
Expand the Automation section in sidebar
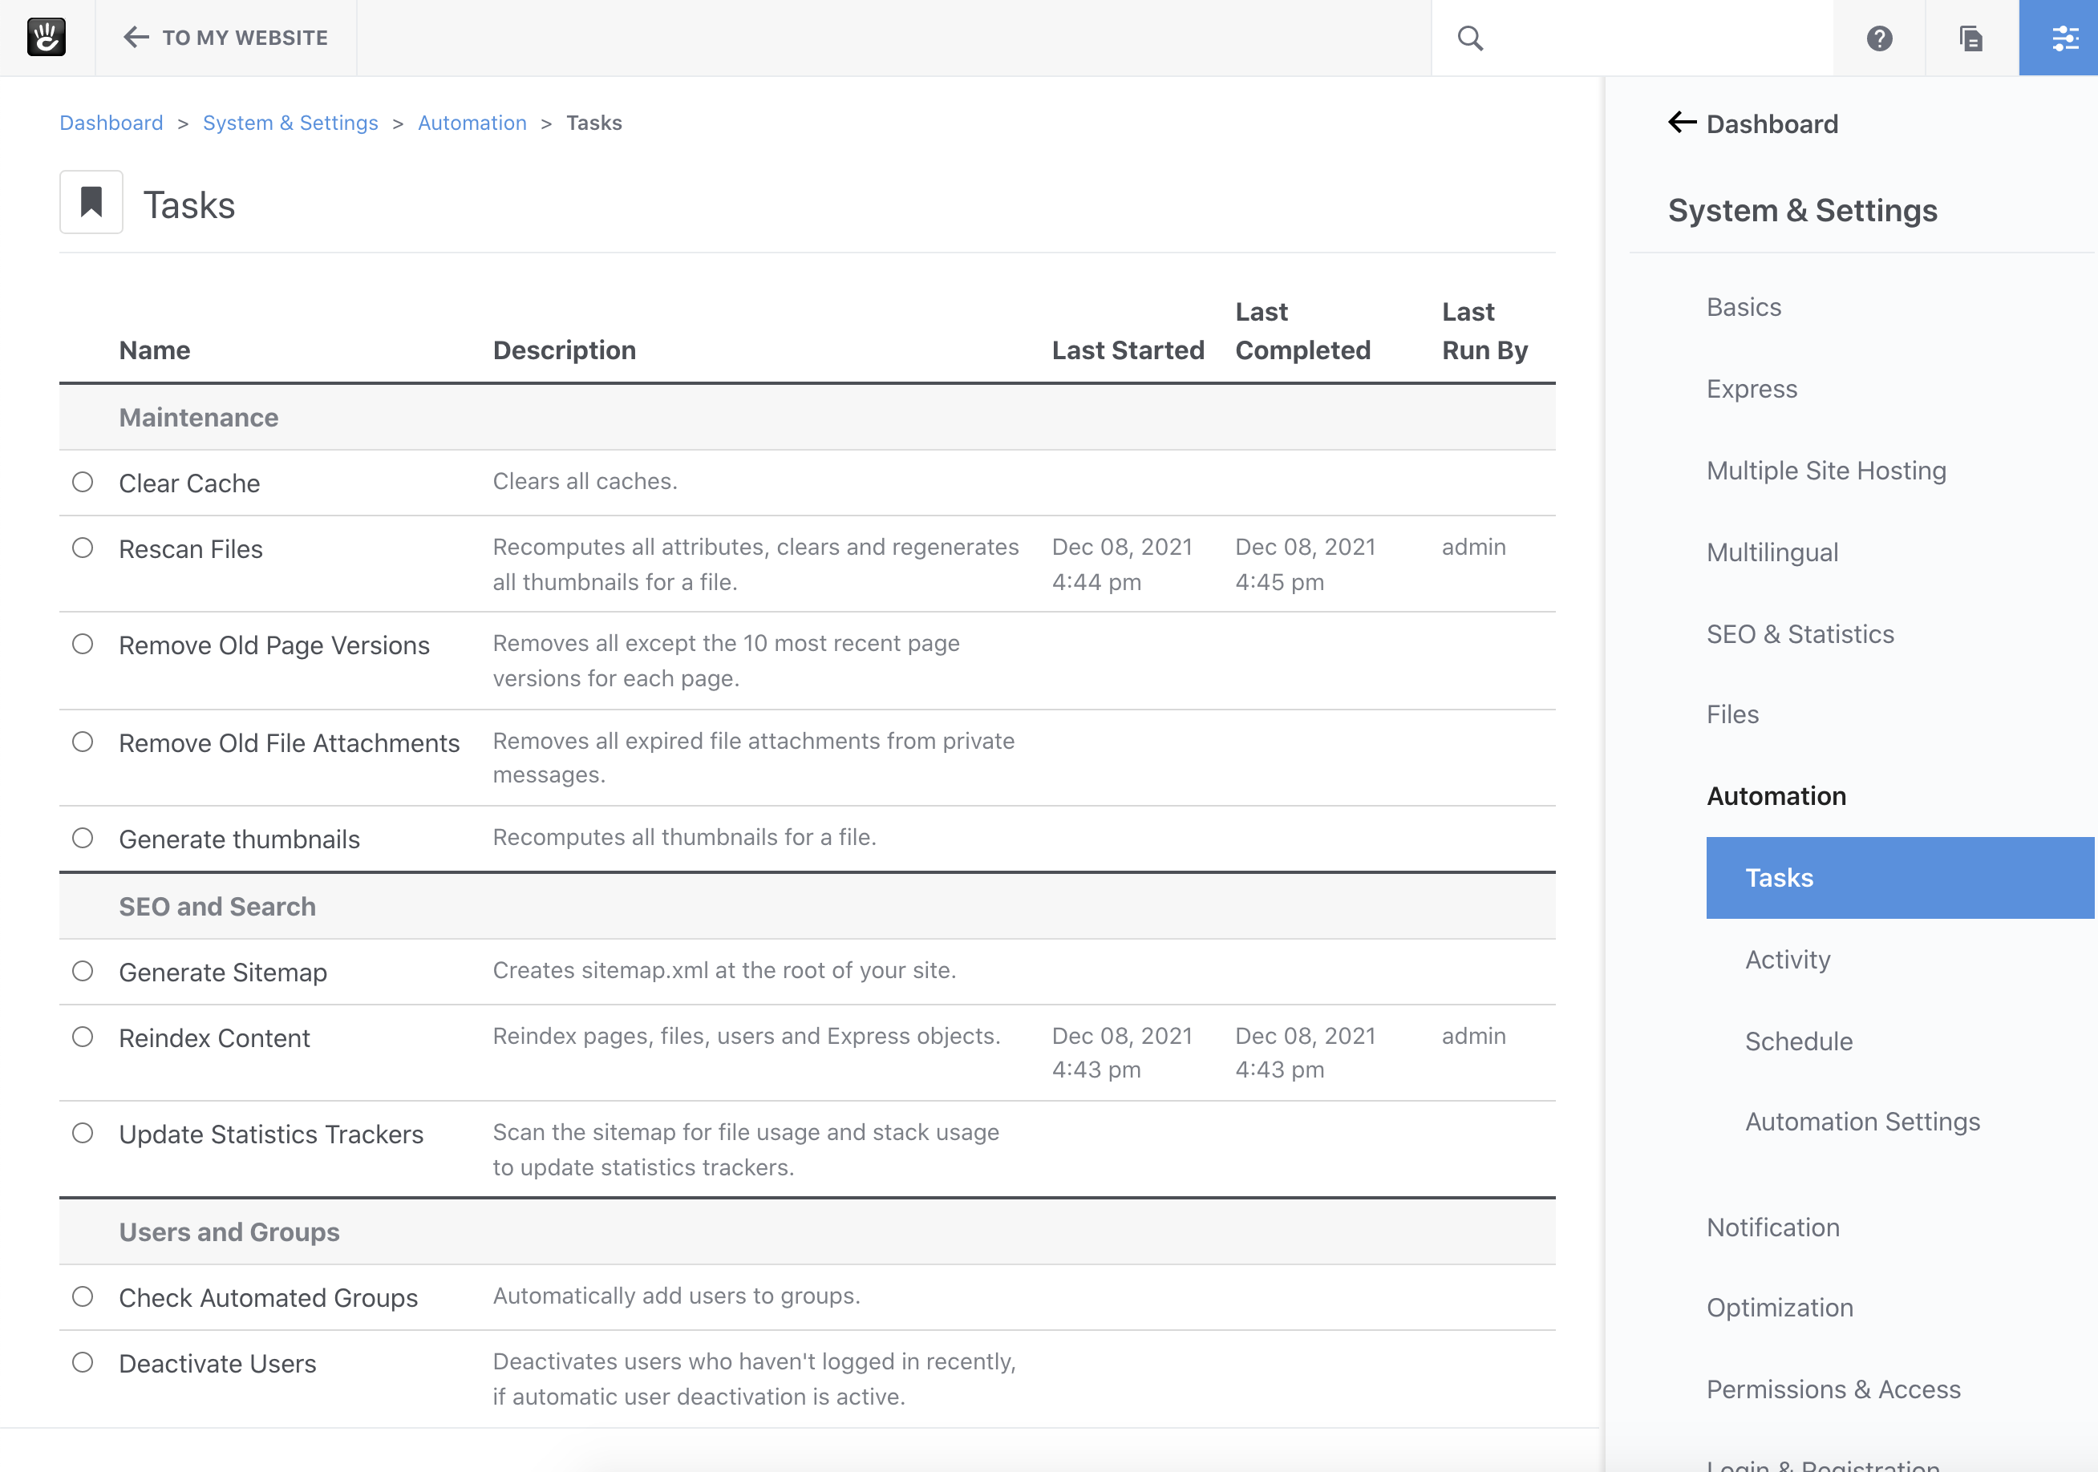coord(1776,796)
